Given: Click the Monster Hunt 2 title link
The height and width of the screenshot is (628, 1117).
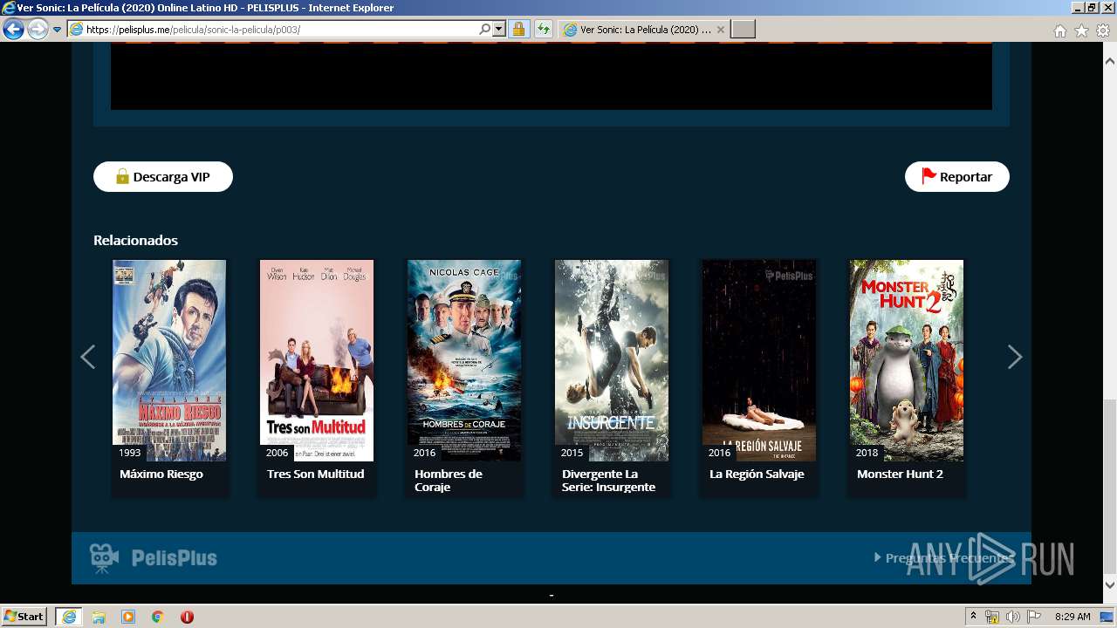Looking at the screenshot, I should click(x=900, y=474).
